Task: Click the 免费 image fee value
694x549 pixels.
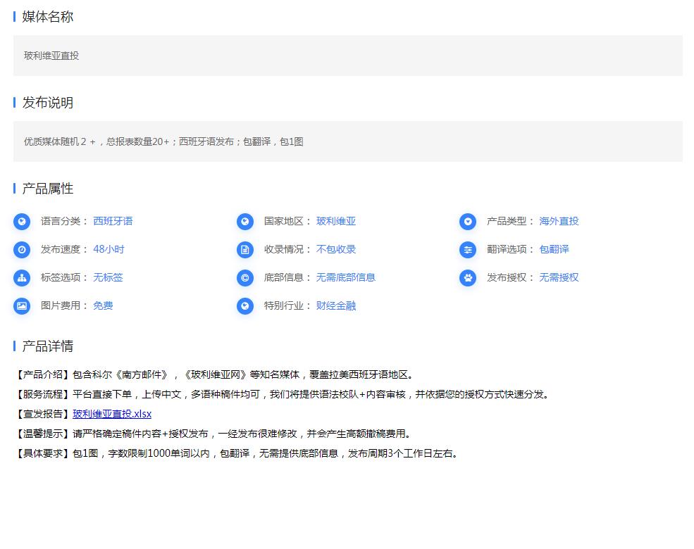Action: [x=103, y=305]
